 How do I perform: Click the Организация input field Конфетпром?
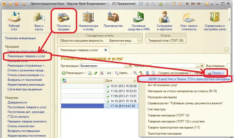102,66
